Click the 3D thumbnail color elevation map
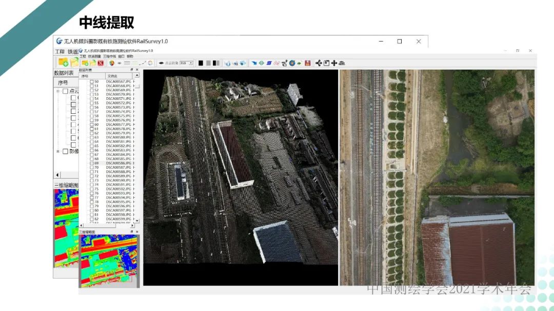Screen dimensions: 554x311 [x=109, y=260]
